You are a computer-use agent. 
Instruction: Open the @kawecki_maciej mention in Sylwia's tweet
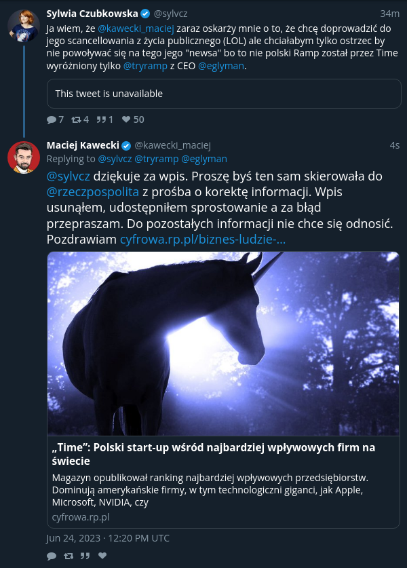pos(136,29)
